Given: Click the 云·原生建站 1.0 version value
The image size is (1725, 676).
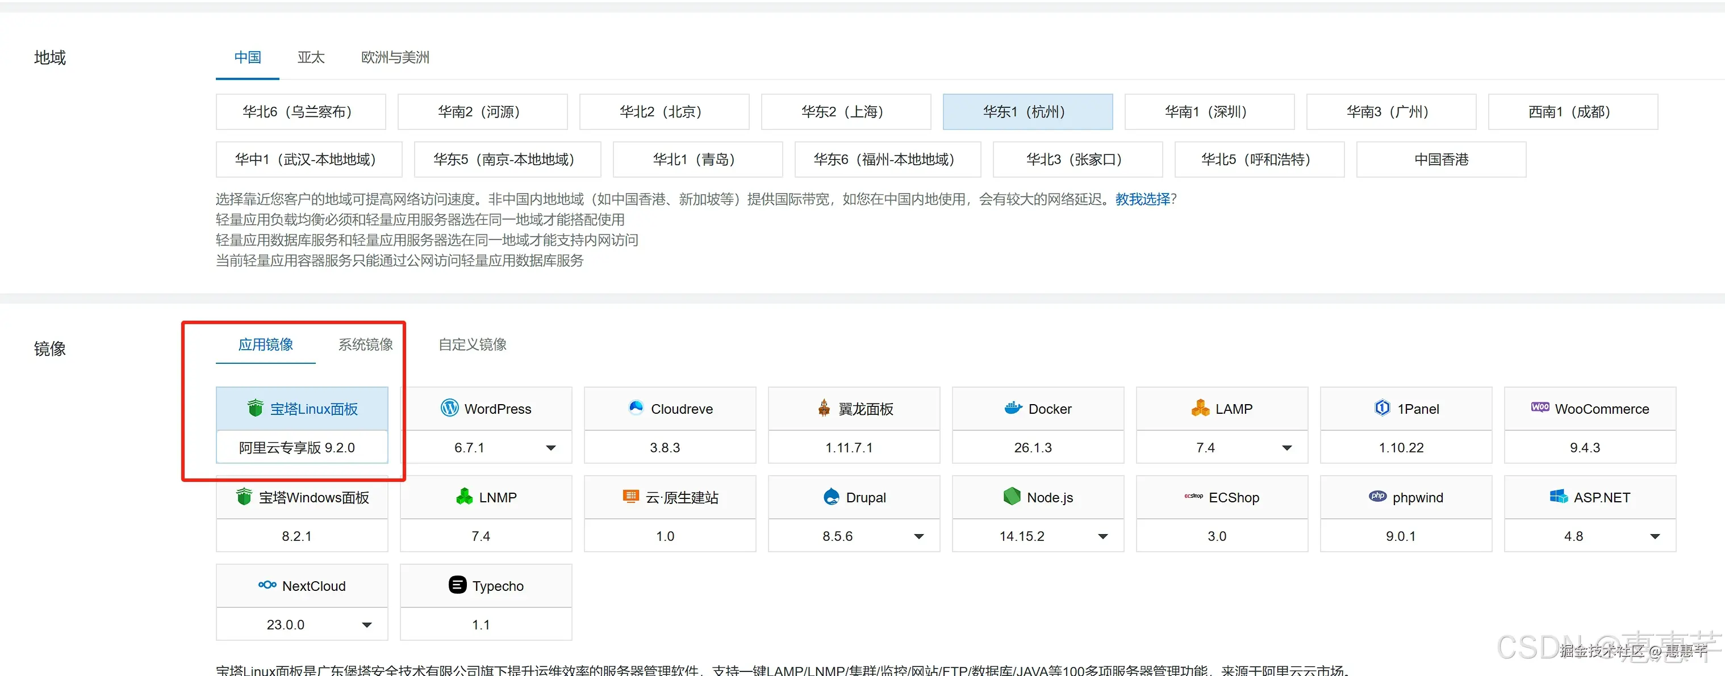Looking at the screenshot, I should pos(665,535).
